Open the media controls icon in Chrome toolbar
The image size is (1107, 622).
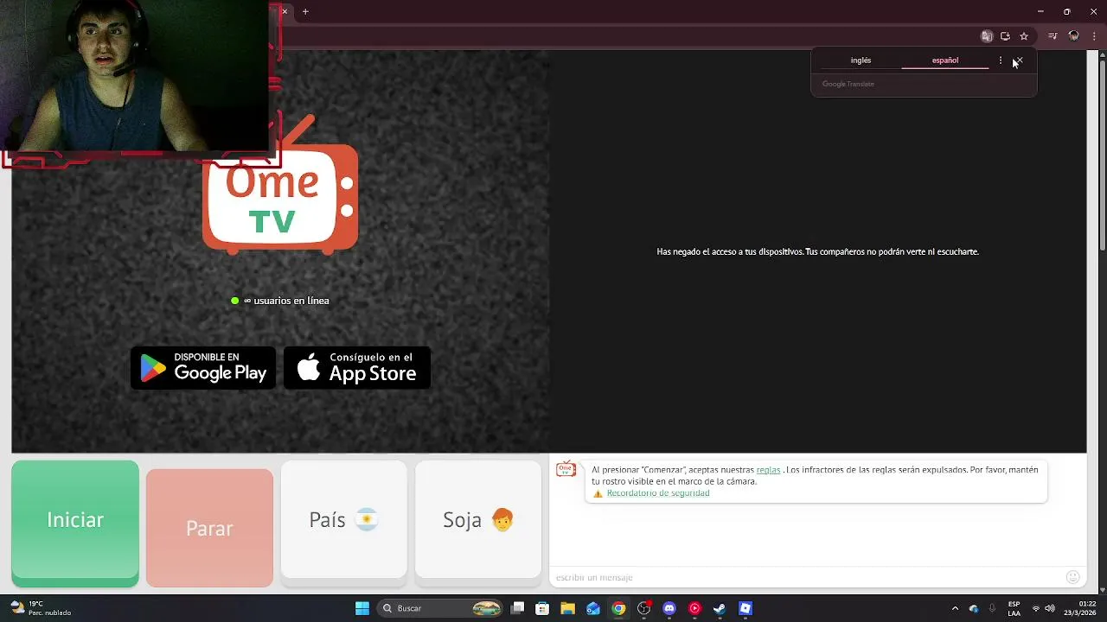click(1053, 36)
